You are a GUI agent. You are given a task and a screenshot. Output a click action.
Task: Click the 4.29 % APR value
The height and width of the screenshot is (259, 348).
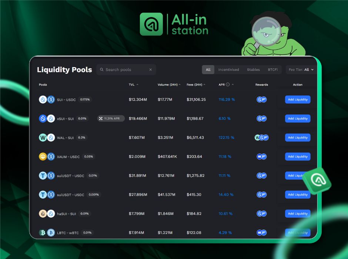tap(225, 233)
